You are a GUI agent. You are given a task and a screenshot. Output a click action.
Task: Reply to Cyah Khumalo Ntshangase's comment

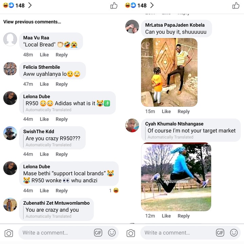[x=184, y=216]
